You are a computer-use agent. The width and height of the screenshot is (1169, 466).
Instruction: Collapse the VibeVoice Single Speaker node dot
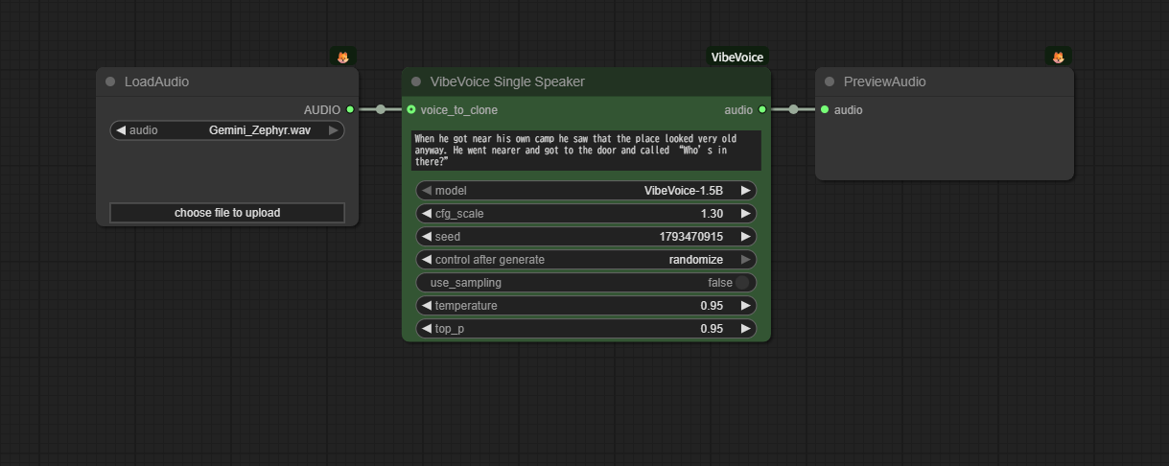click(x=416, y=82)
